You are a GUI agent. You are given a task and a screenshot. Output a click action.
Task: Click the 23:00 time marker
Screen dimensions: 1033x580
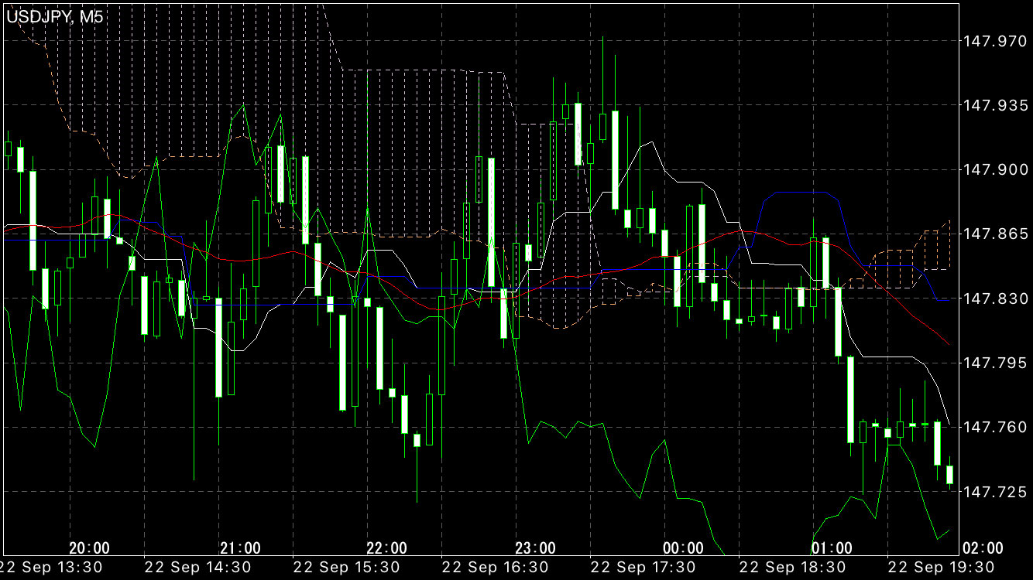pos(535,548)
